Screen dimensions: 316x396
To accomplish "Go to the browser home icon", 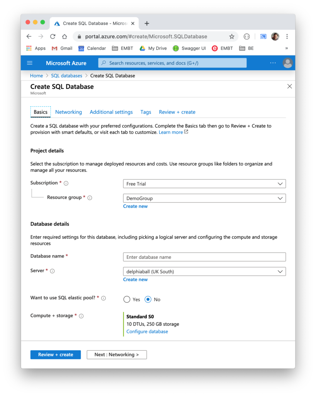I will (64, 36).
